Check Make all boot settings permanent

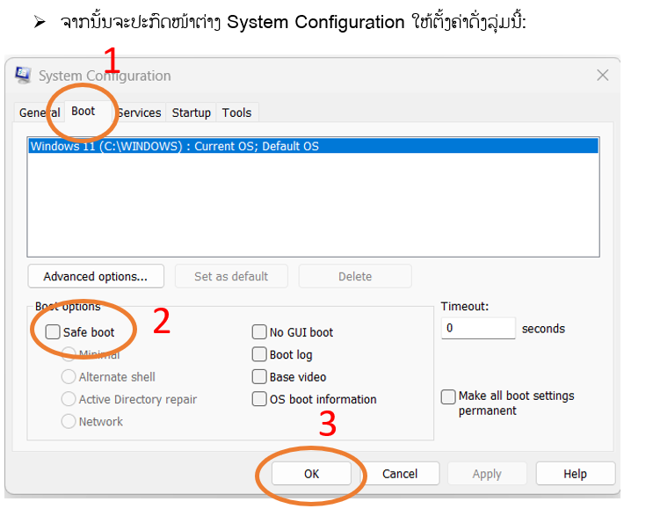click(x=448, y=396)
